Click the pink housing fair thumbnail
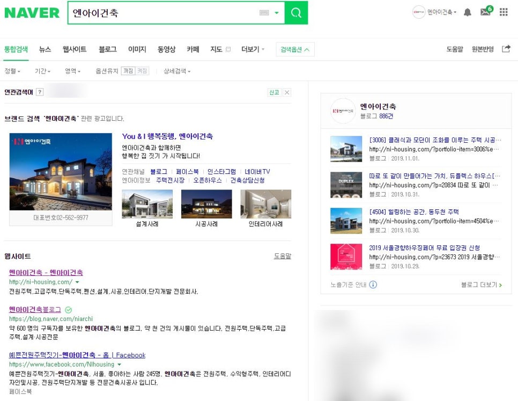The width and height of the screenshot is (518, 401). pyautogui.click(x=346, y=257)
